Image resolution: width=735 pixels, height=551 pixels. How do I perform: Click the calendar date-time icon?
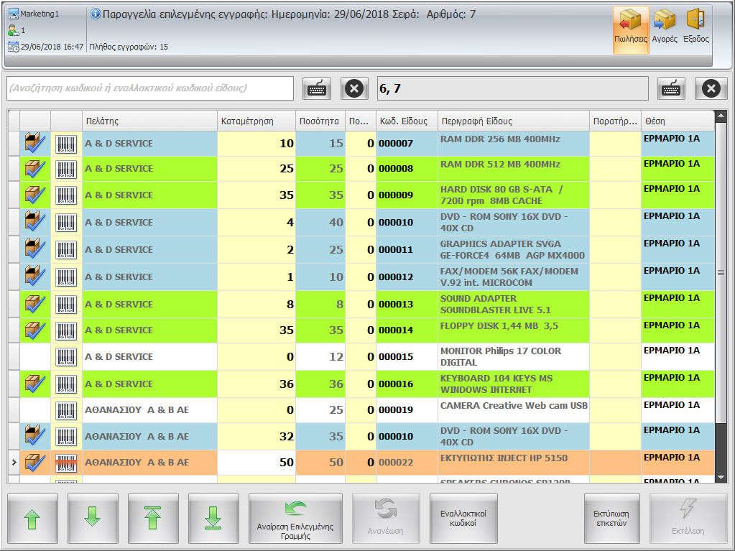[14, 47]
